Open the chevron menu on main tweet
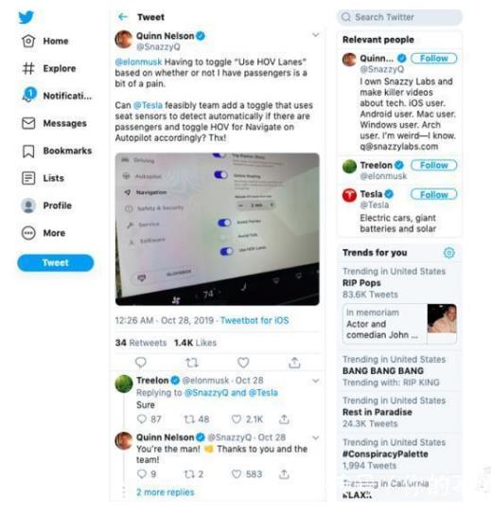Viewport: 491px width, 517px height. [x=316, y=35]
